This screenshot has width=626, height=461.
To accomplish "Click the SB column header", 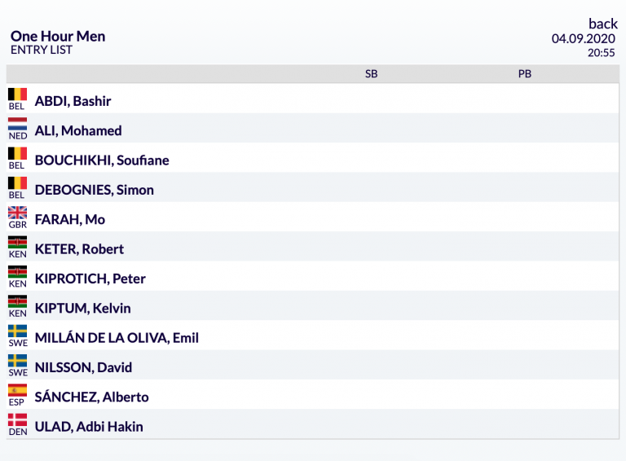I will 371,74.
